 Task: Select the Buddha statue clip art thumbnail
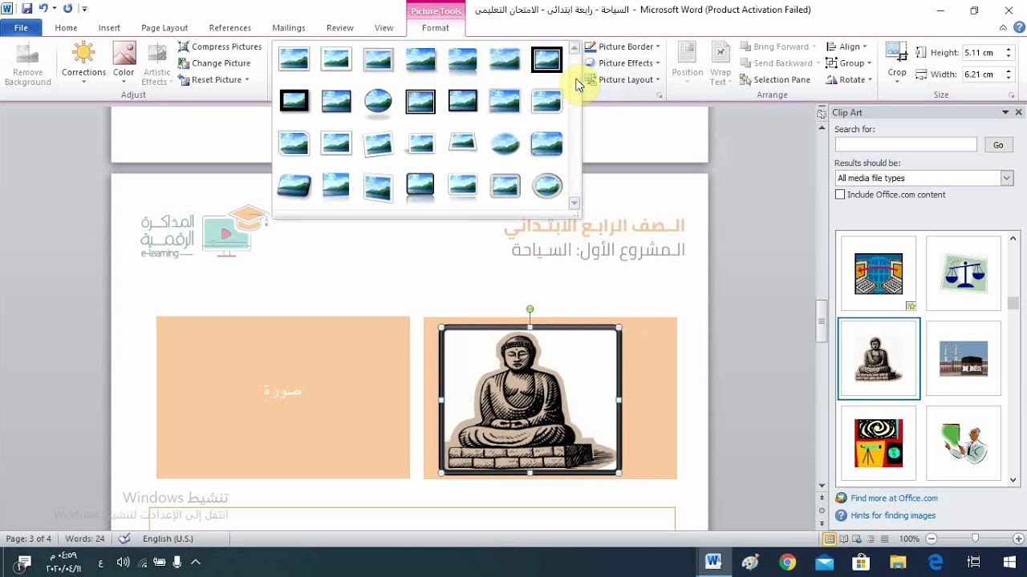879,358
